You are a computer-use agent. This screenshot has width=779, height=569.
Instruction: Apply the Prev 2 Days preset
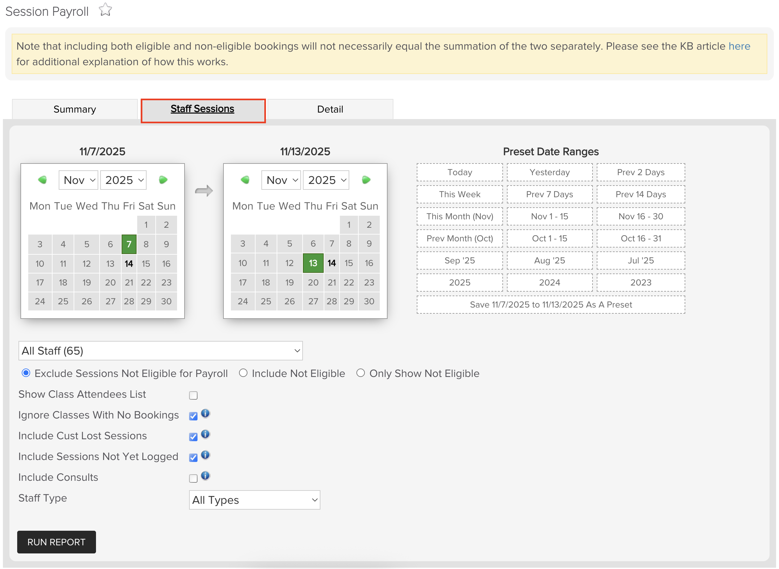(641, 172)
